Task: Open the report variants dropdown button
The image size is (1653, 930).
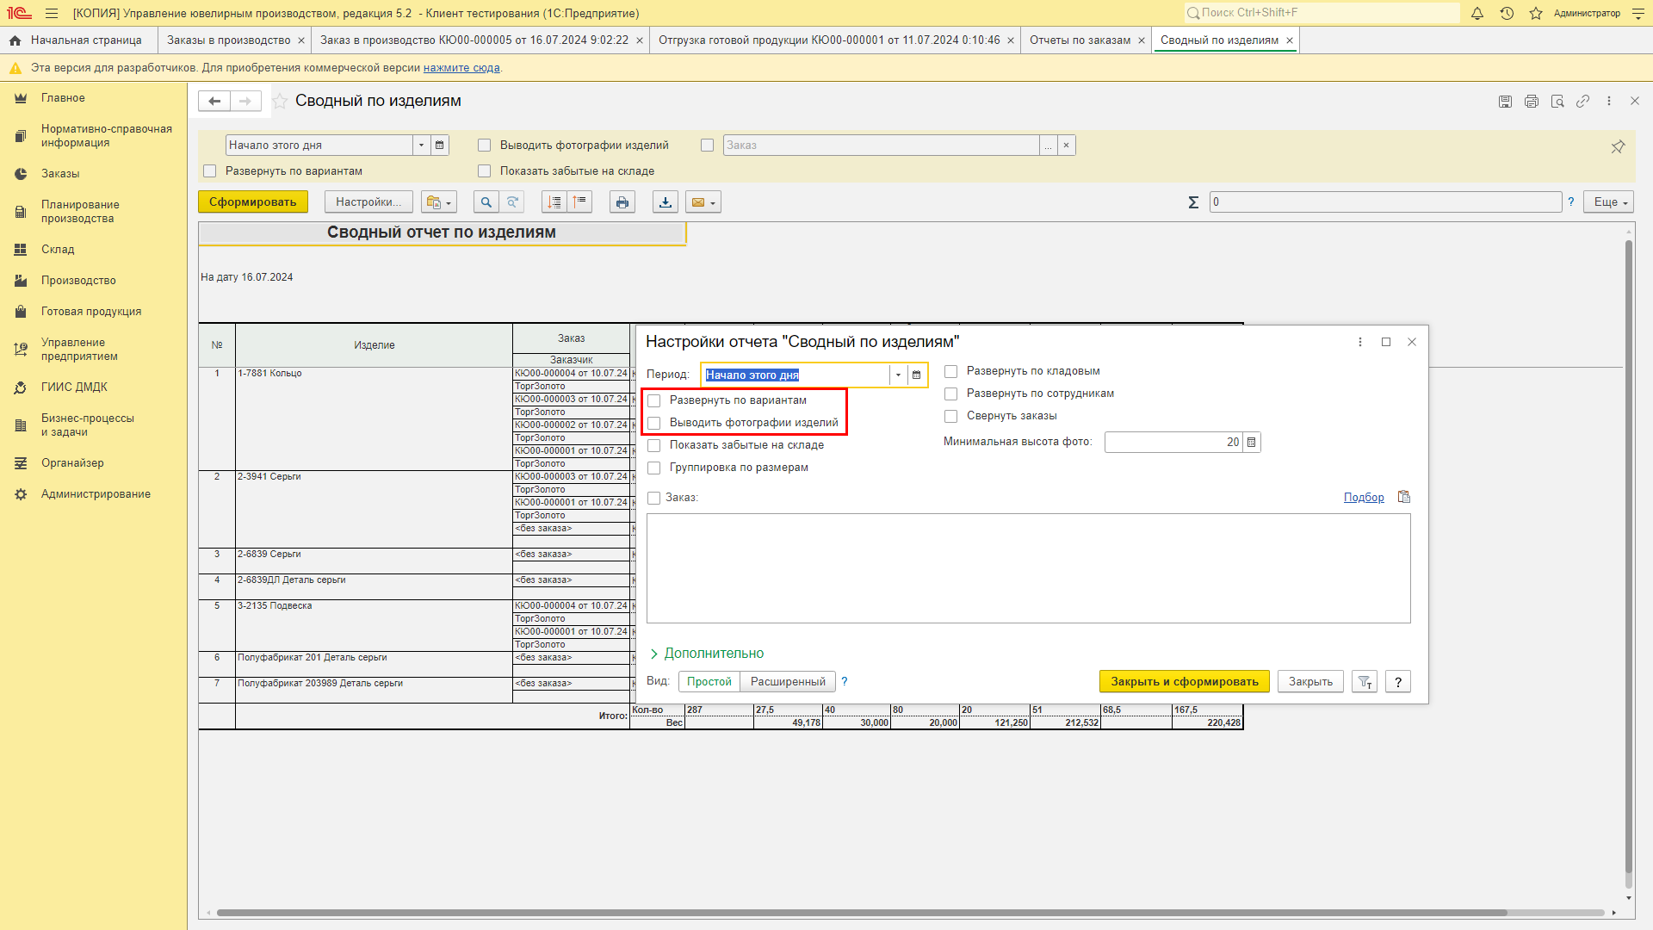Action: click(x=439, y=202)
